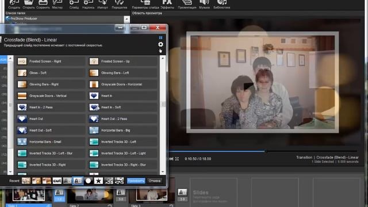The width and height of the screenshot is (368, 207).
Task: Select the last noise-pattern transition in Recent
Action: 119,181
